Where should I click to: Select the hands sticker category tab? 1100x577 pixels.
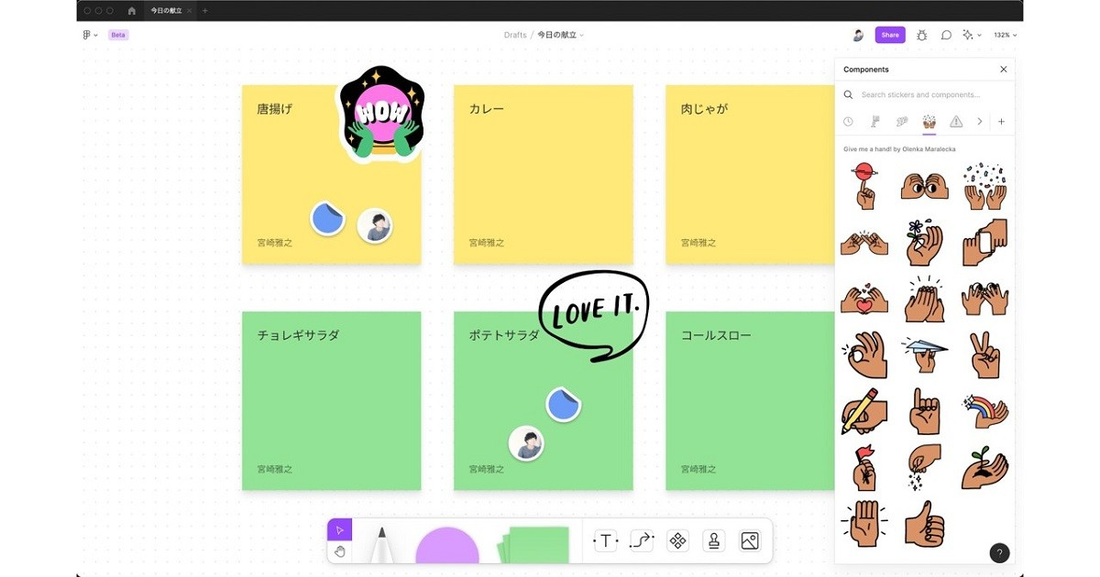[x=929, y=121]
